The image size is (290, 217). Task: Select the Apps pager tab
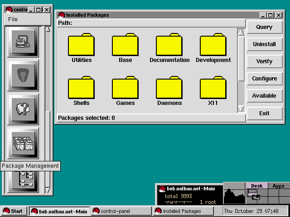pyautogui.click(x=278, y=186)
